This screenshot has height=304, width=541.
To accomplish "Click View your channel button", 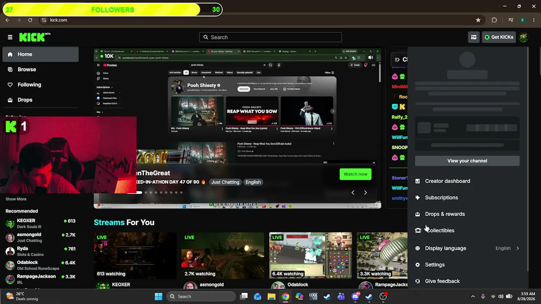I will pos(467,161).
